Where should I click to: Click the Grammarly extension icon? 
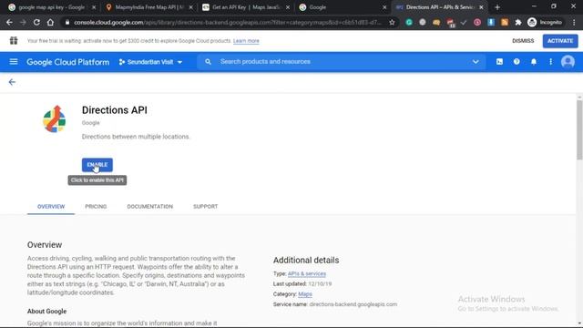(409, 22)
